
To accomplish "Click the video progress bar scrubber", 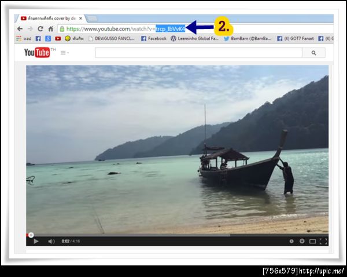I will tap(31, 235).
